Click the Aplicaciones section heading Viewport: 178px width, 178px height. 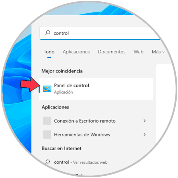55,107
